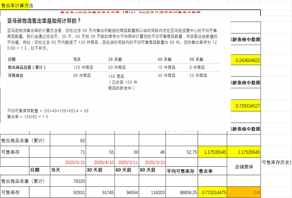292x198 pixels.
Task: Click the cell with value 94554
Action: [127, 192]
